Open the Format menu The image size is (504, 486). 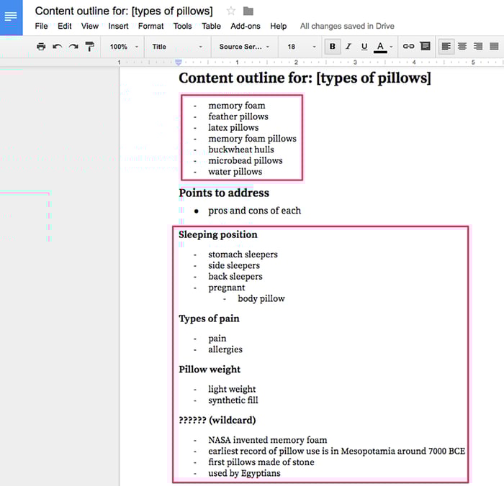pyautogui.click(x=150, y=26)
